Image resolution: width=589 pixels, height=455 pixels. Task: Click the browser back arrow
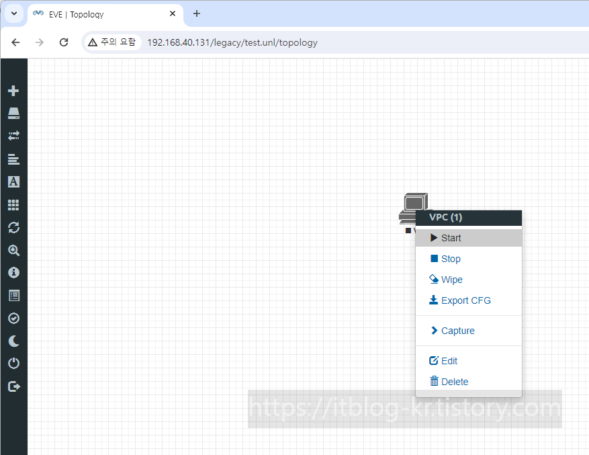click(x=15, y=42)
